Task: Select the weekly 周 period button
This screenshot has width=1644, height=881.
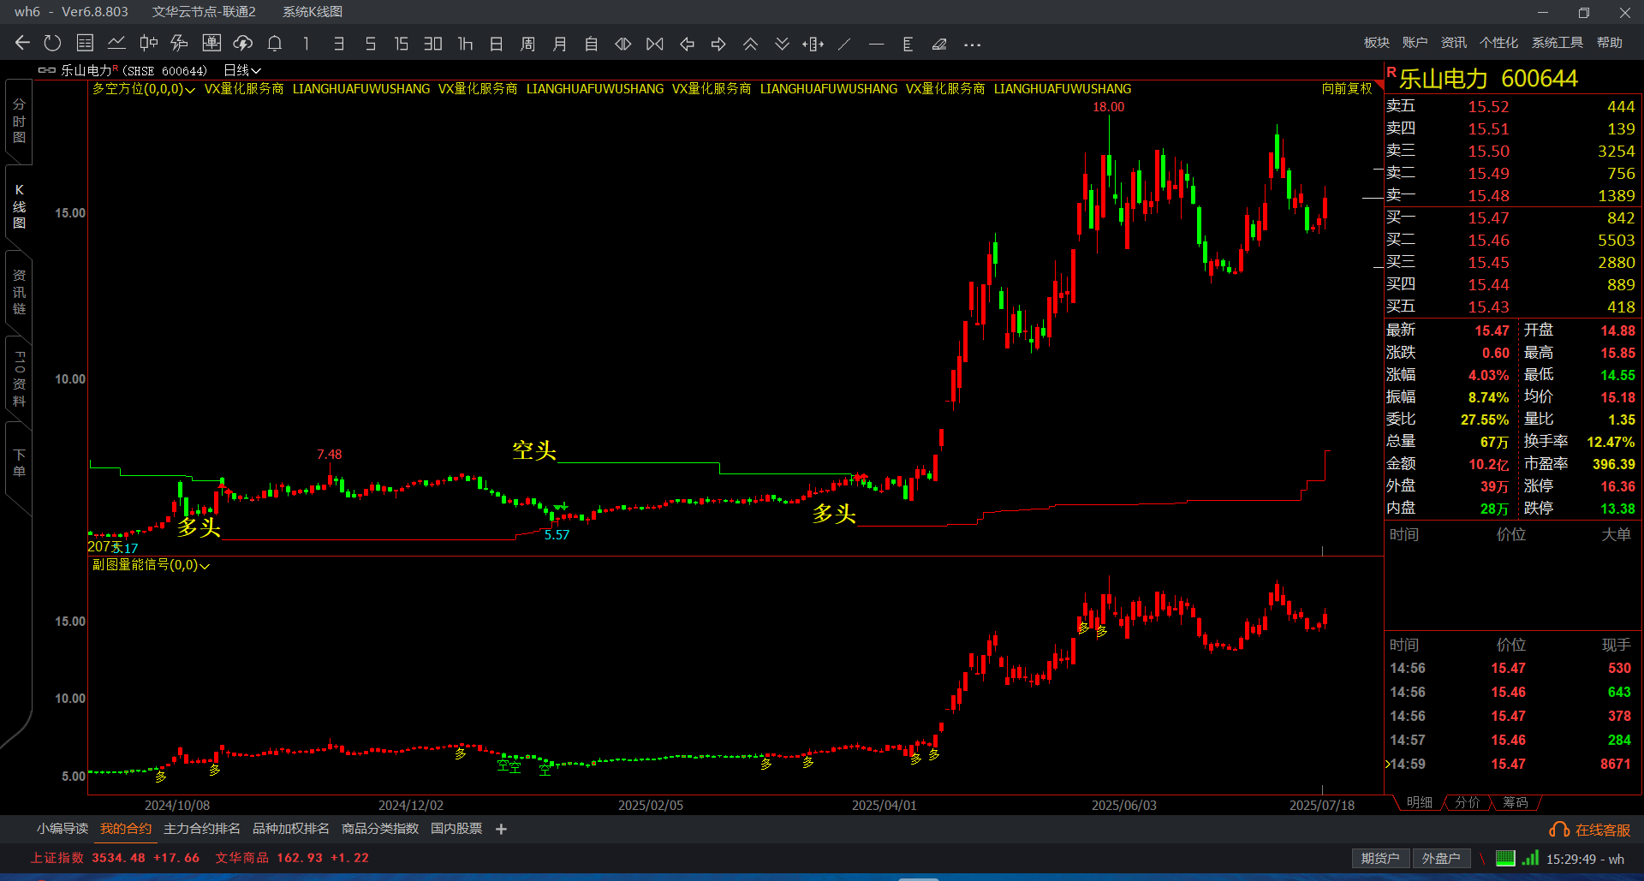Action: pyautogui.click(x=527, y=44)
